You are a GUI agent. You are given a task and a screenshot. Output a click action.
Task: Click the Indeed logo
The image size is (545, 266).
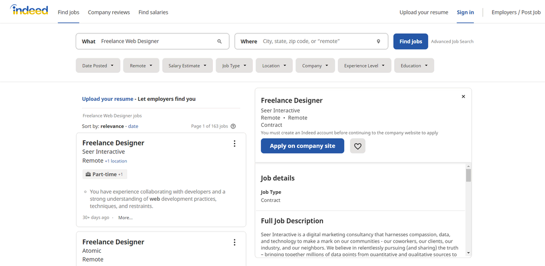29,11
